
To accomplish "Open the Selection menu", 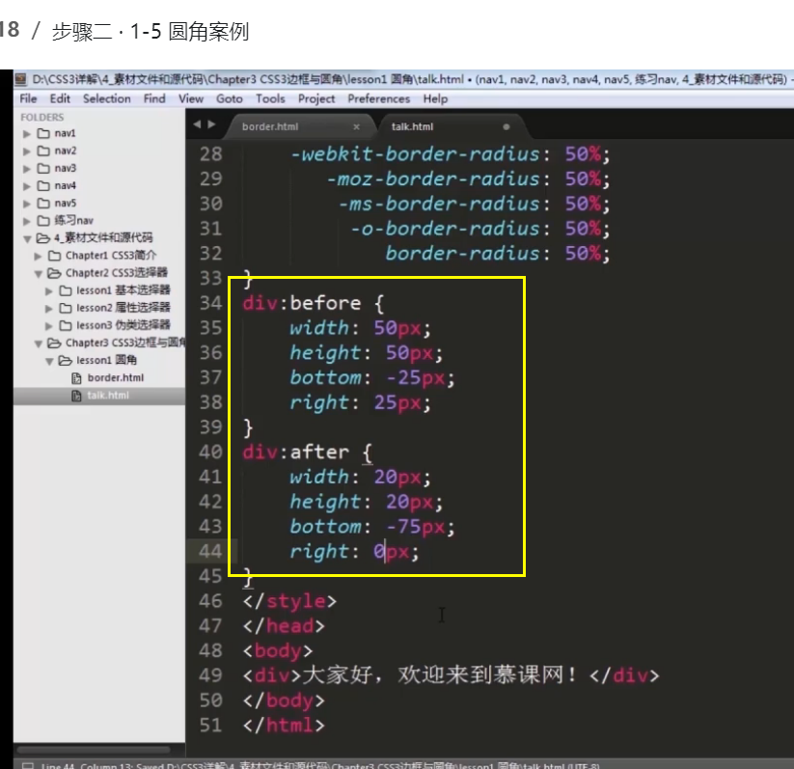I will pos(107,98).
